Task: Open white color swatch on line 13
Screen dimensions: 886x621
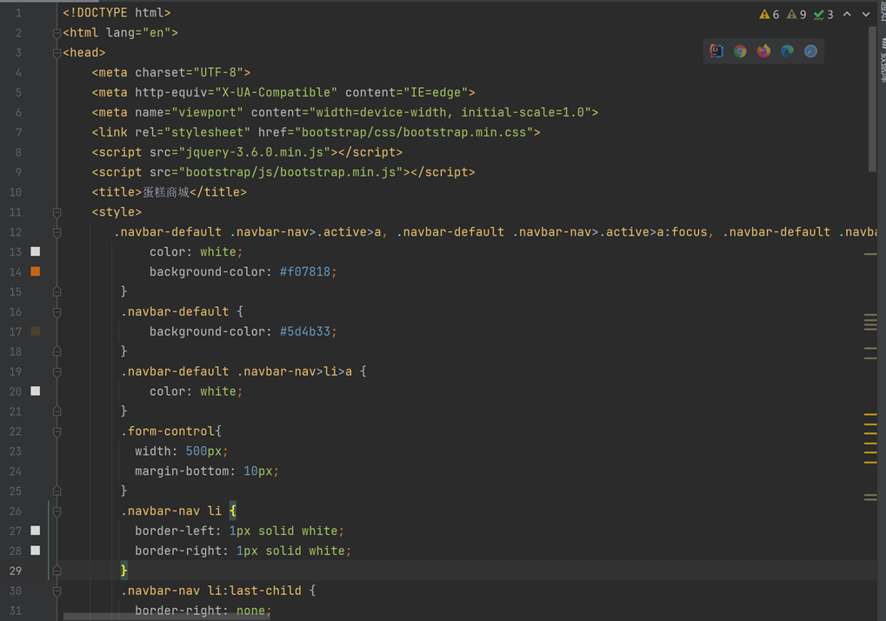Action: [35, 251]
